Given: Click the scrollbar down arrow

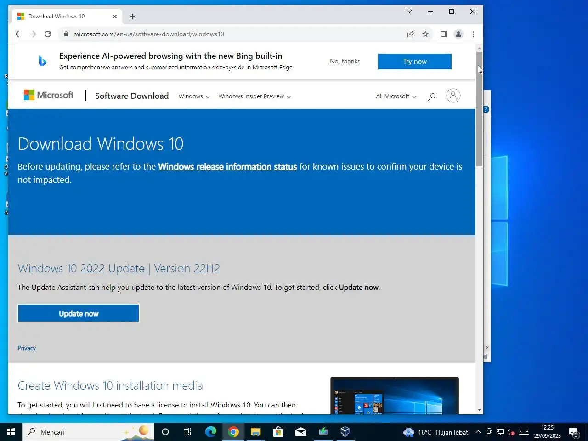Looking at the screenshot, I should [480, 410].
